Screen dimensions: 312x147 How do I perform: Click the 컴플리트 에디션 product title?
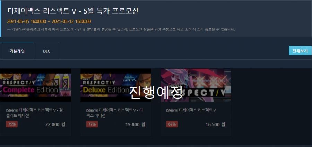(x=34, y=113)
